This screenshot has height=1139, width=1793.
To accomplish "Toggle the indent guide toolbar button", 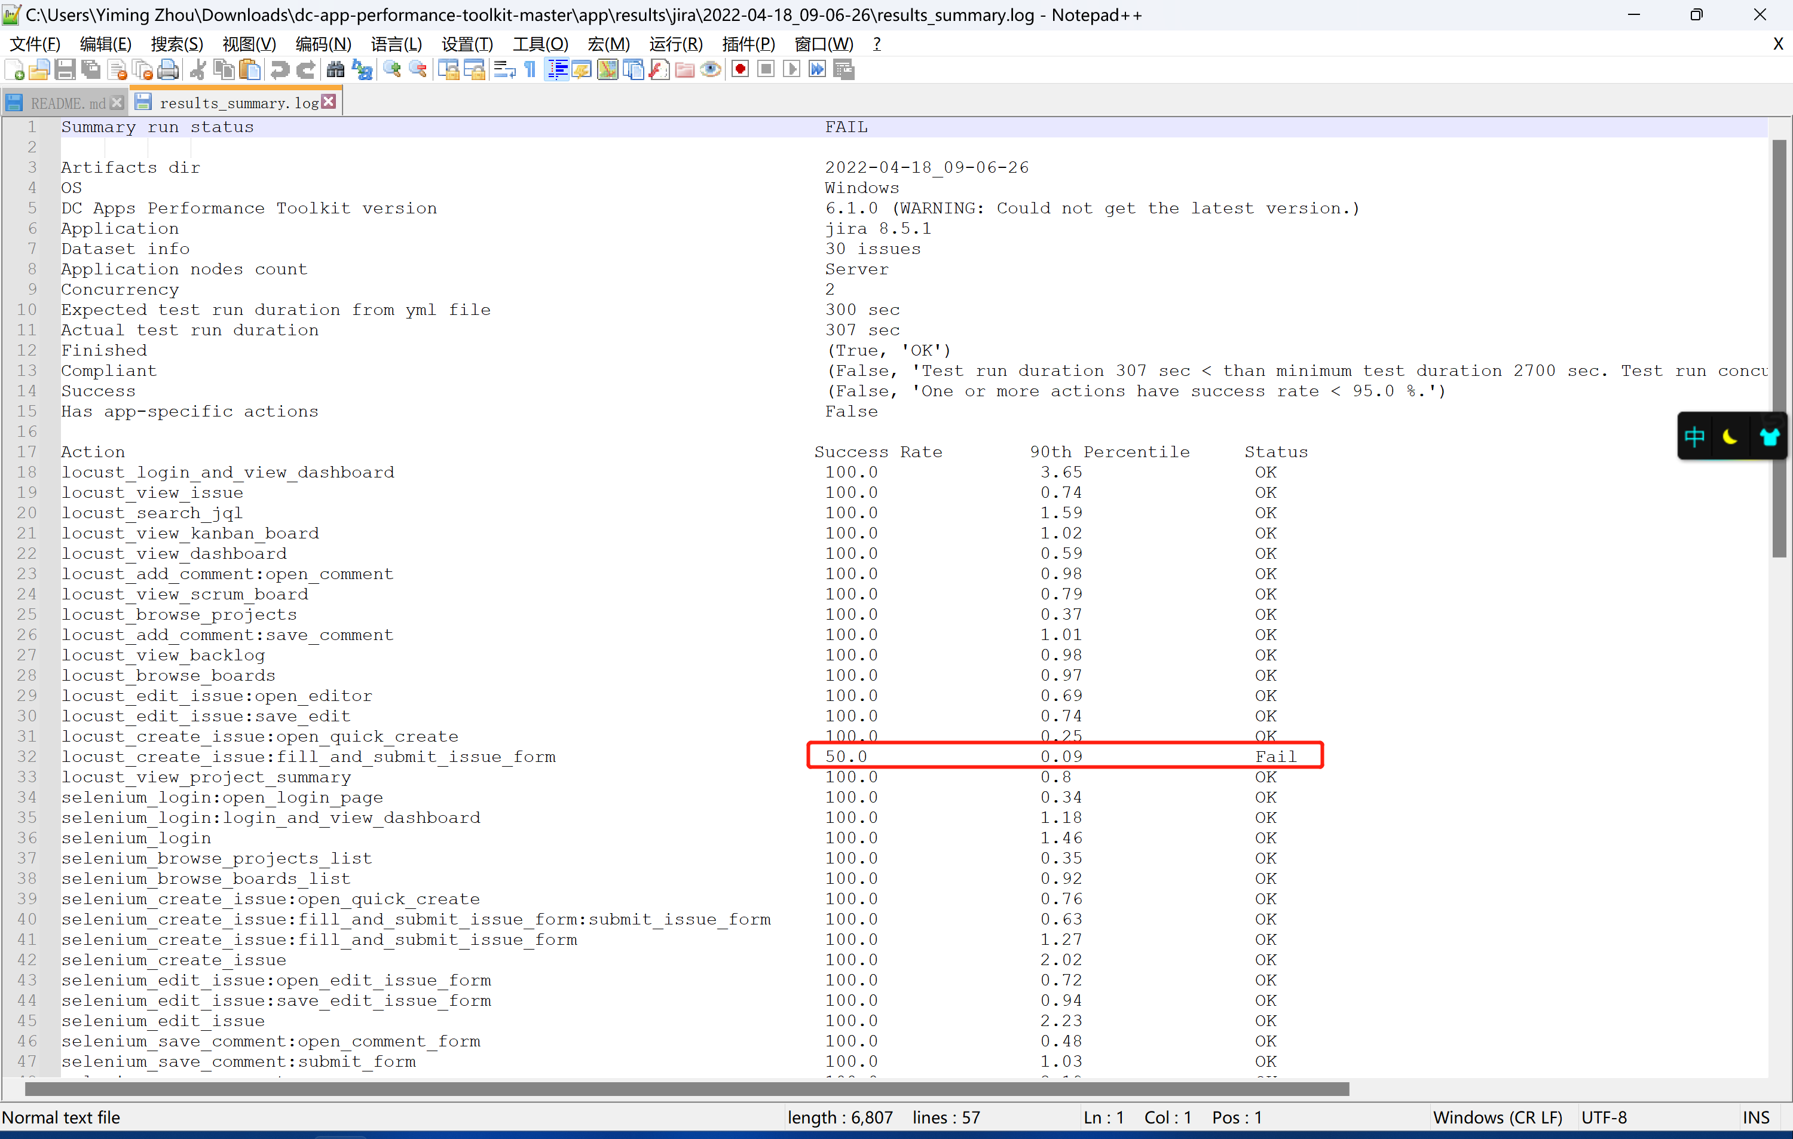I will tap(557, 70).
